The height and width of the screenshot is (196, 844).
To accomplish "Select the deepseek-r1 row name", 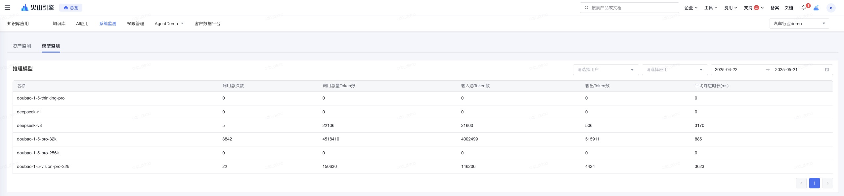I will pyautogui.click(x=29, y=112).
